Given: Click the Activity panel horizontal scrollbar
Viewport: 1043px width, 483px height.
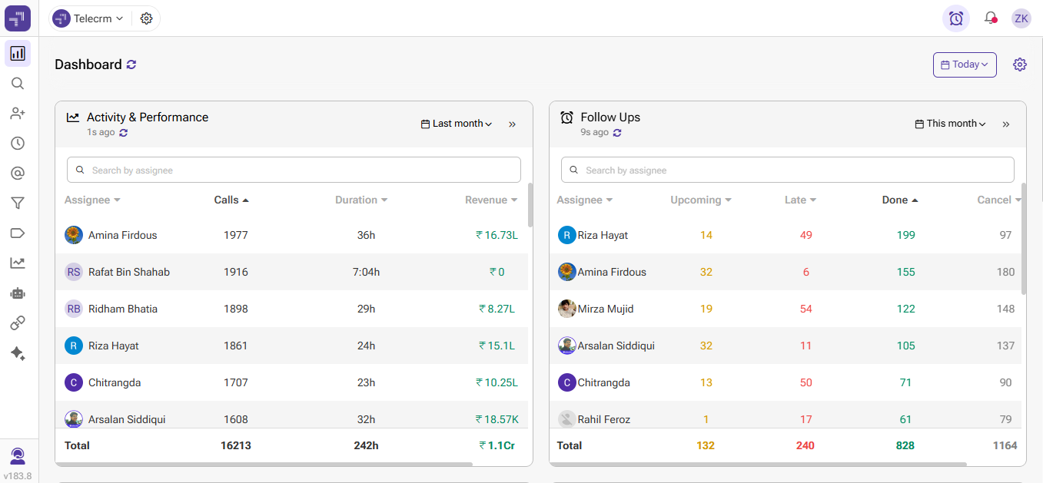Looking at the screenshot, I should [265, 464].
